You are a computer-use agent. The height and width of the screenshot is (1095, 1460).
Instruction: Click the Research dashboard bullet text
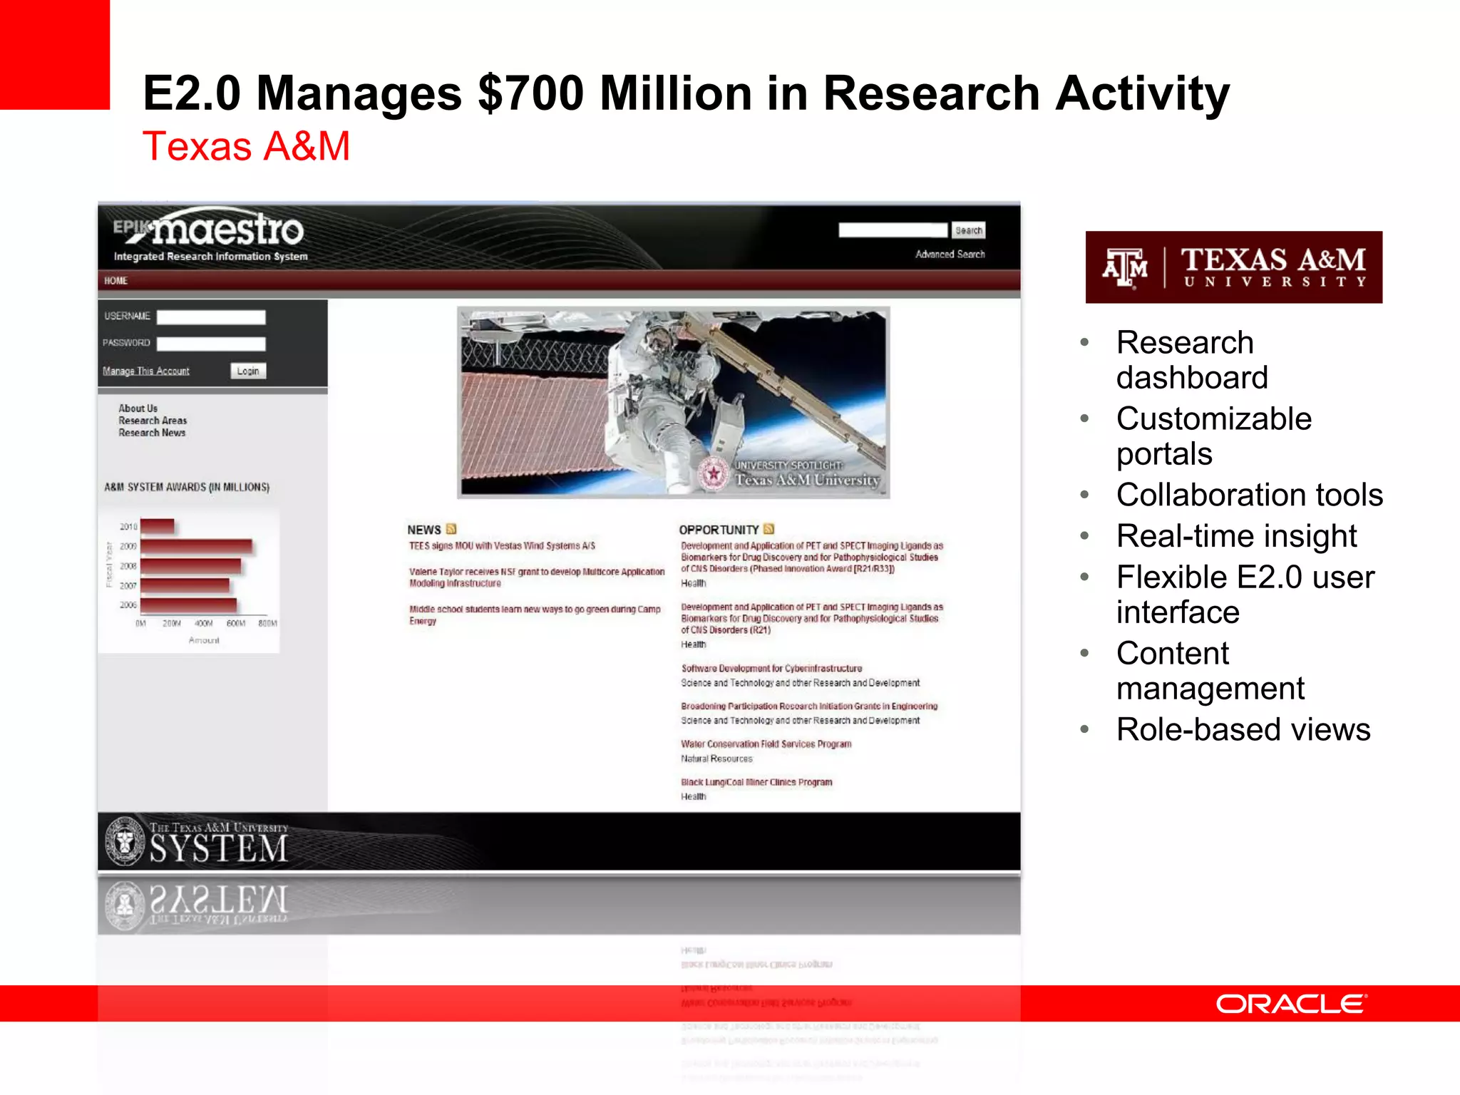point(1192,360)
